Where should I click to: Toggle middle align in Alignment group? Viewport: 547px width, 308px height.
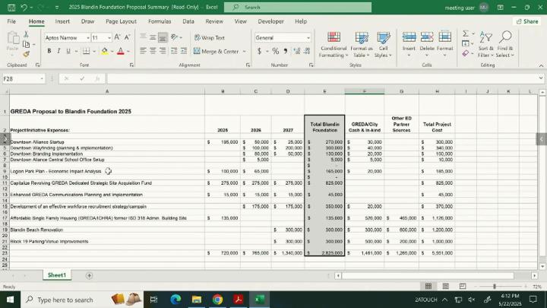153,37
